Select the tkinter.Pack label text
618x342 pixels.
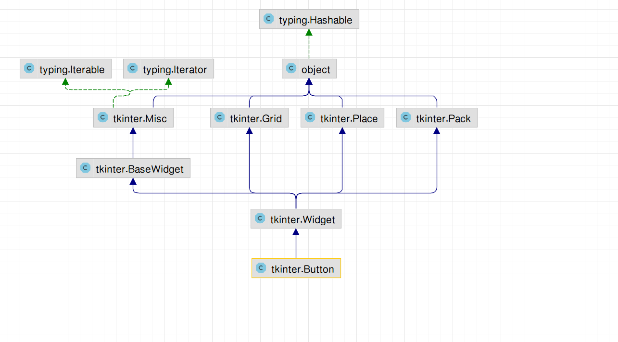pyautogui.click(x=443, y=118)
